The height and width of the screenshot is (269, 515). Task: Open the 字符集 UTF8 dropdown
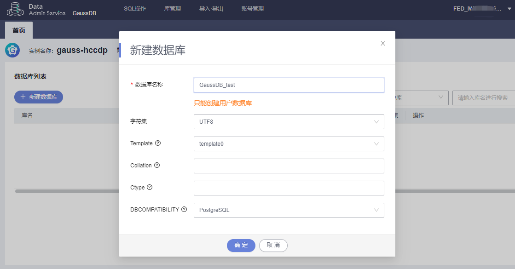tap(289, 122)
